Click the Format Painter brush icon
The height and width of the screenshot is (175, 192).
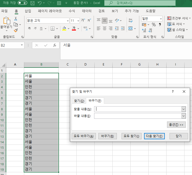[16, 30]
